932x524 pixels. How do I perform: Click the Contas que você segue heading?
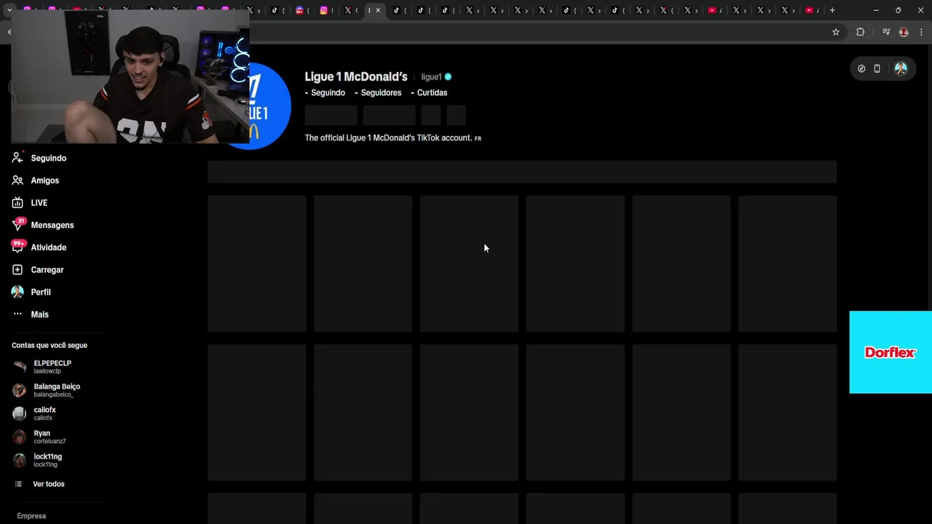click(x=50, y=346)
